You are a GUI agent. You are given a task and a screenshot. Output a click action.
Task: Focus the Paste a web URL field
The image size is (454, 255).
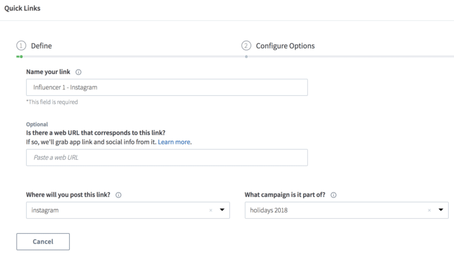click(167, 157)
